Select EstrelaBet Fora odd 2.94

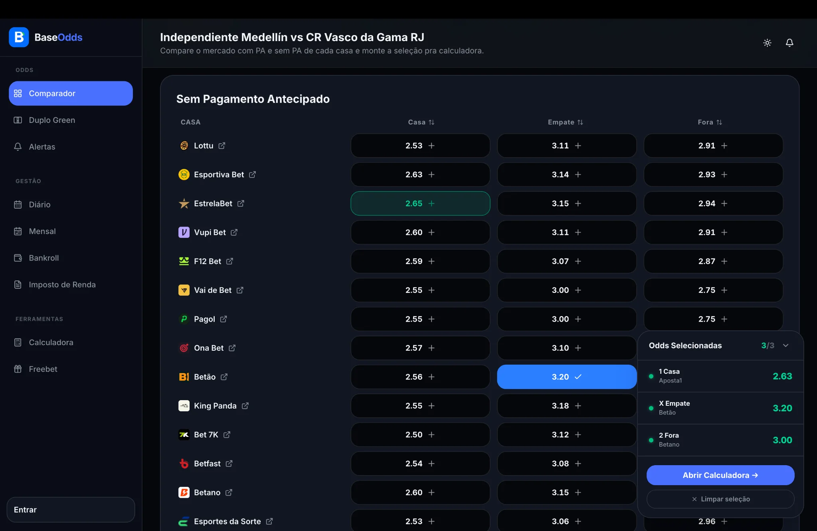tap(713, 203)
